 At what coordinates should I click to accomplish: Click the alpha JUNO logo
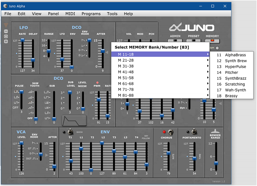tap(192, 27)
